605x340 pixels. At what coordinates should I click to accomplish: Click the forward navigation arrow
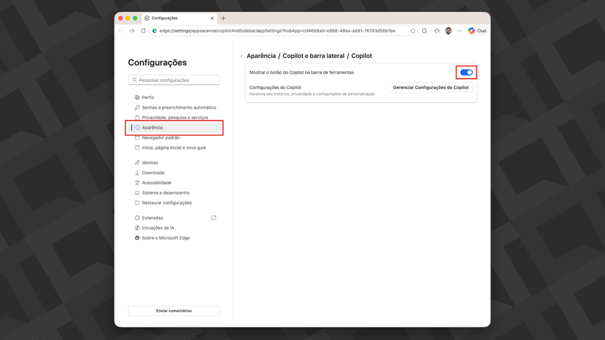pos(131,30)
